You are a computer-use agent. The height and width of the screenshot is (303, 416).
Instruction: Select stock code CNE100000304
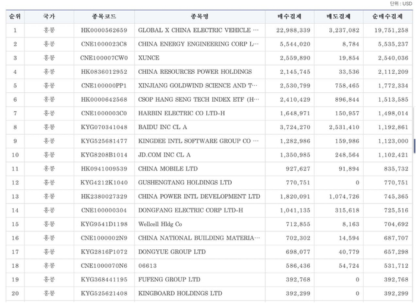click(104, 210)
